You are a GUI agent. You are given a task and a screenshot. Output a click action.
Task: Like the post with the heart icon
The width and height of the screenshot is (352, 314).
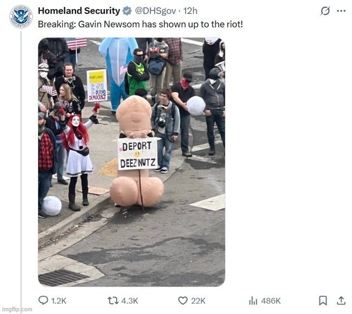pos(183,300)
